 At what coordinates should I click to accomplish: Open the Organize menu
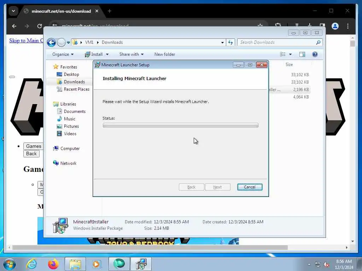pos(63,54)
